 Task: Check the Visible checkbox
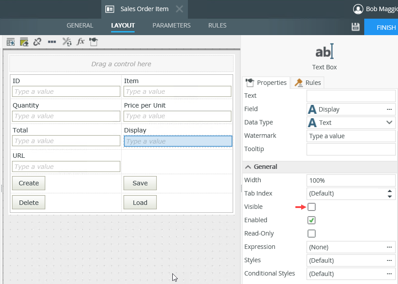pyautogui.click(x=312, y=207)
